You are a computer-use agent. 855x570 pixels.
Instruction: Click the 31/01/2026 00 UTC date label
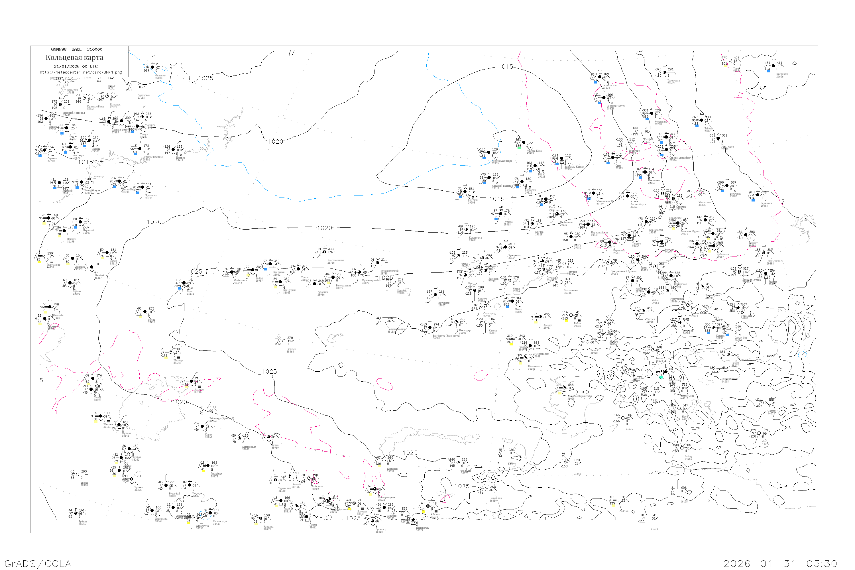click(x=76, y=66)
